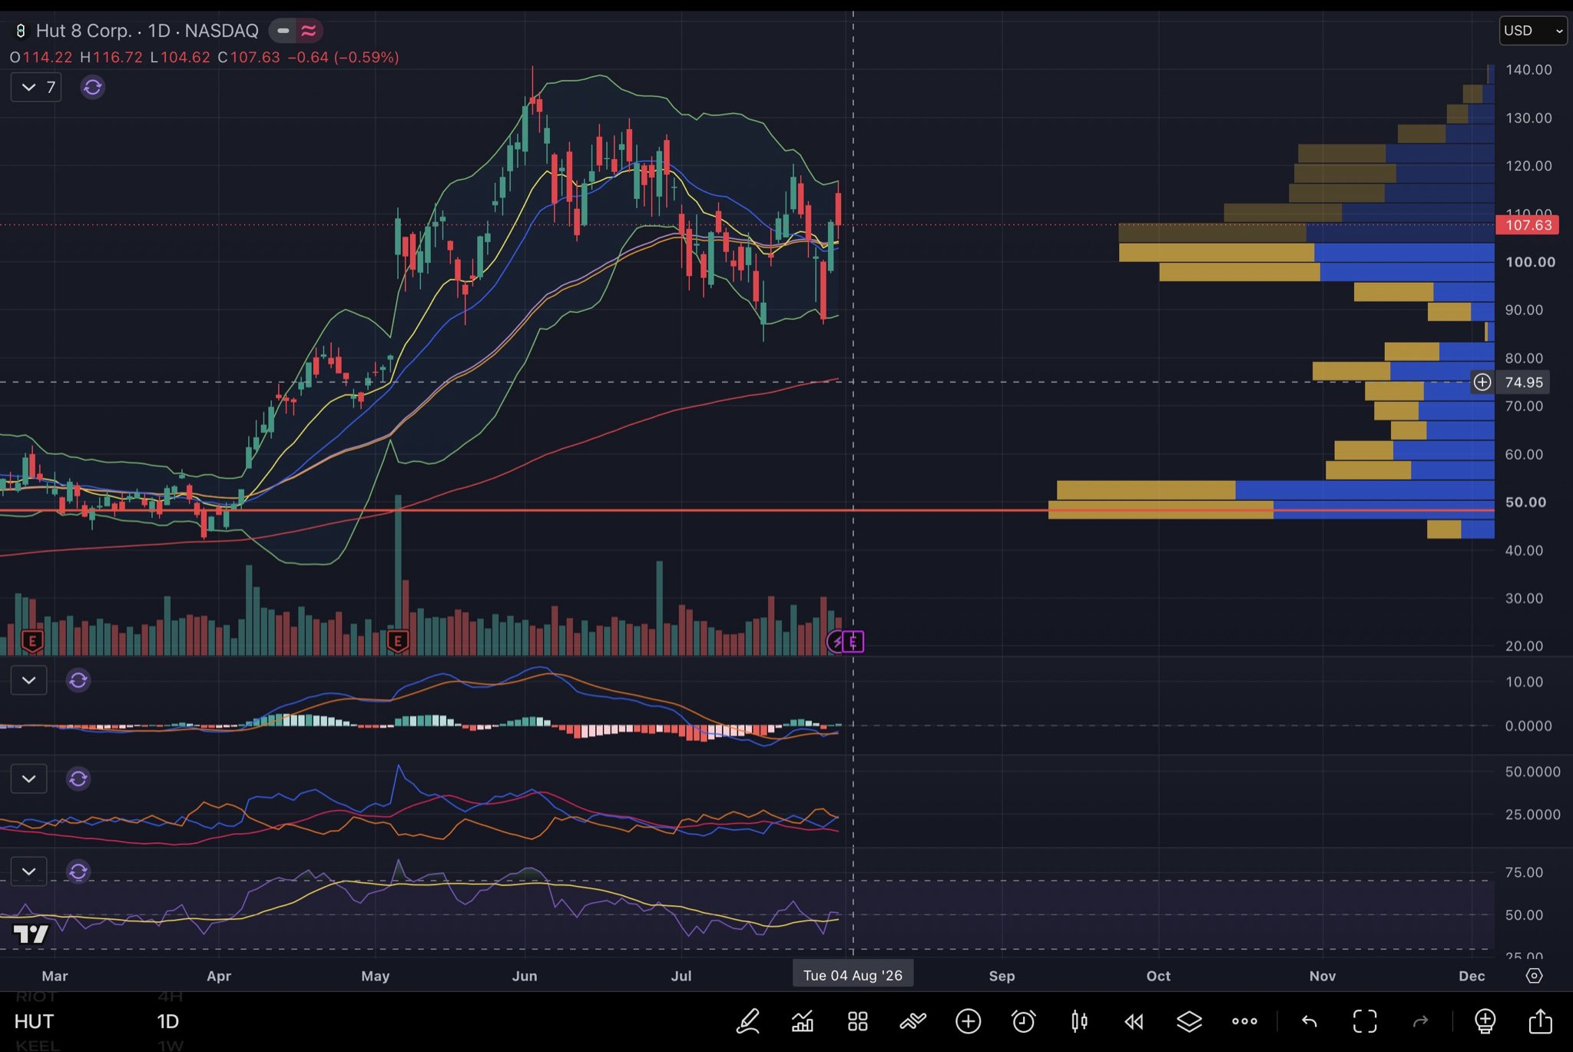
Task: Tap the bold 100.00 price scale label
Action: pos(1530,262)
